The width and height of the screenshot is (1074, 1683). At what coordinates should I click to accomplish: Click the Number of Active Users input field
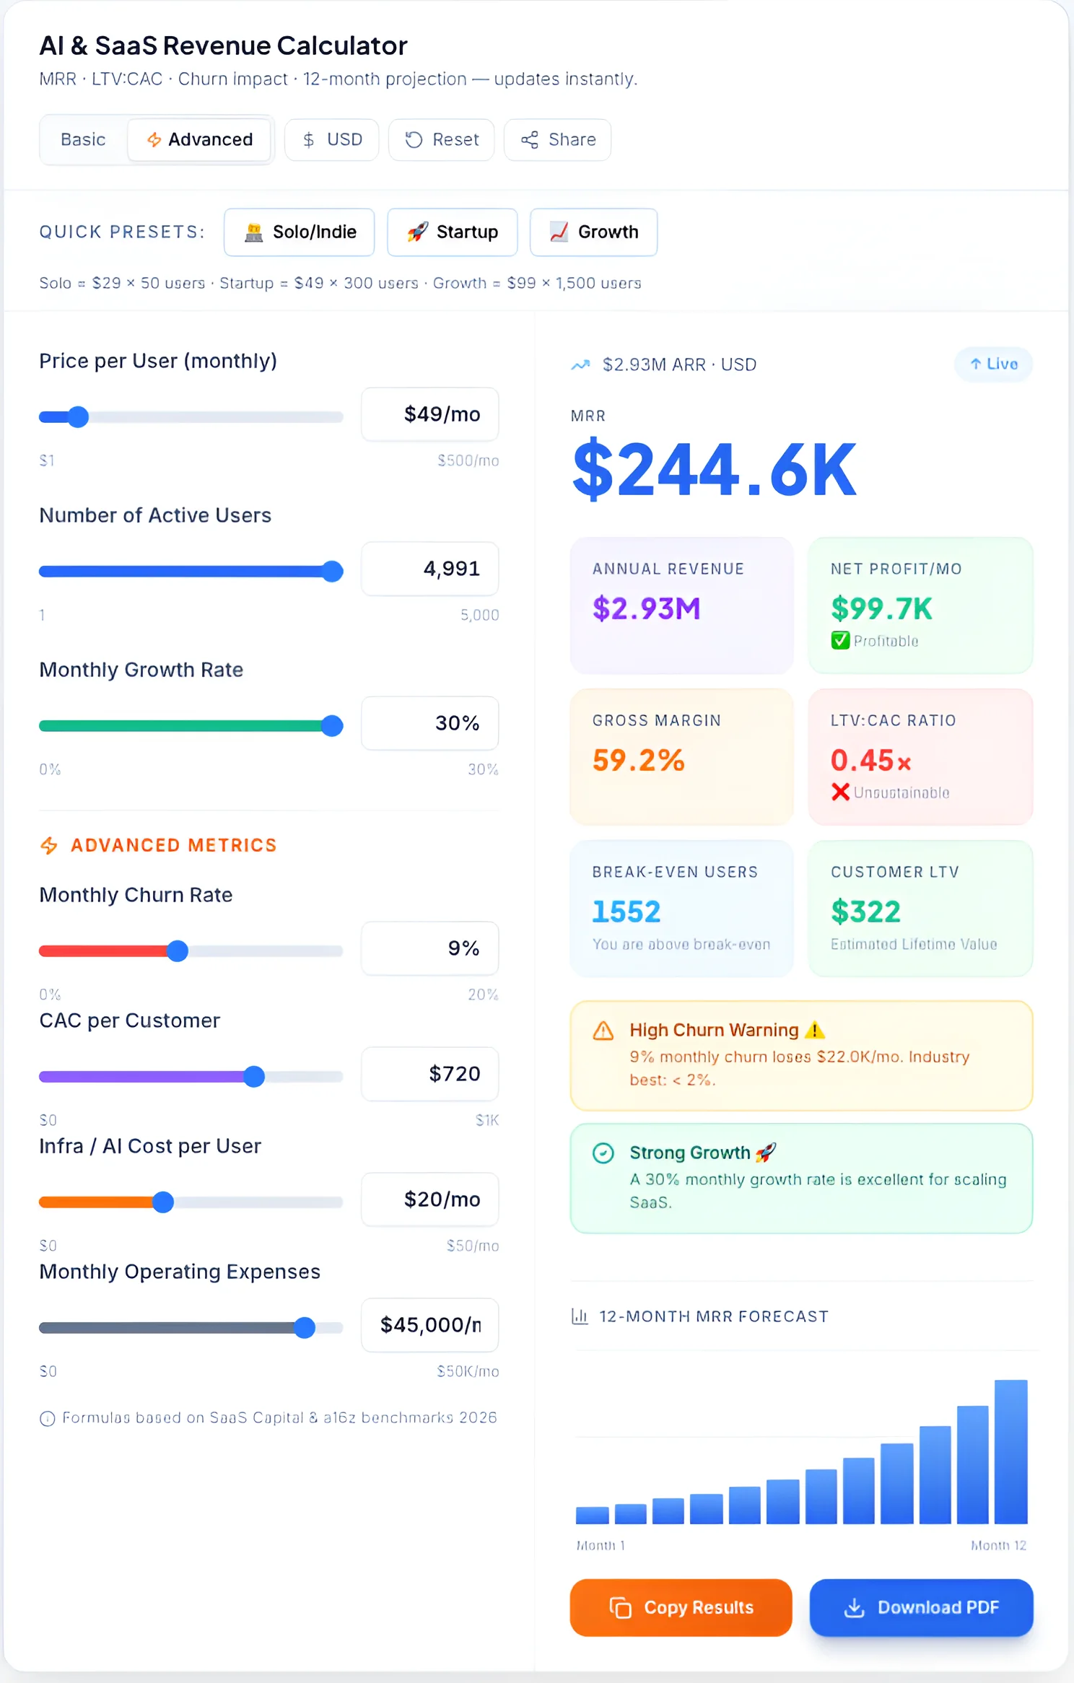429,569
